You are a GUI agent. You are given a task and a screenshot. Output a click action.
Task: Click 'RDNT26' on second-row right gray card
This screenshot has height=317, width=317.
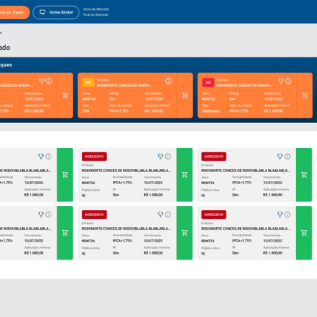208,241
